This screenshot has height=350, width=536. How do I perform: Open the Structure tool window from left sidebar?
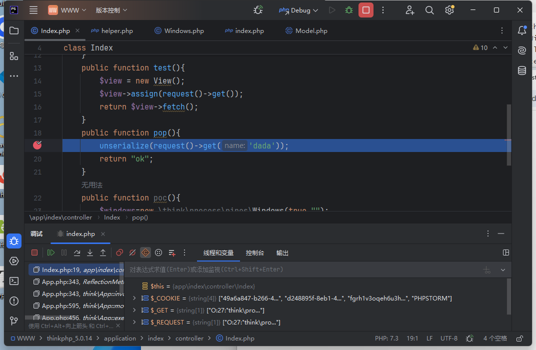click(14, 56)
